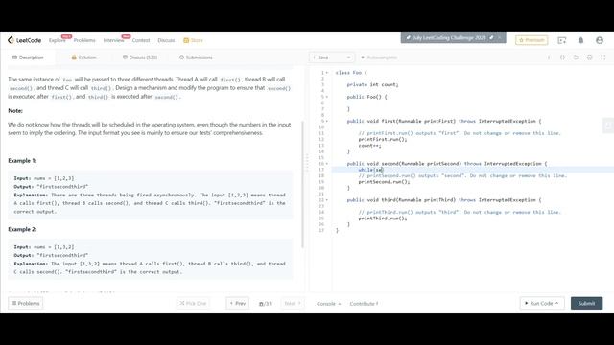Switch to the Solution tab
Image resolution: width=614 pixels, height=345 pixels.
coord(83,57)
